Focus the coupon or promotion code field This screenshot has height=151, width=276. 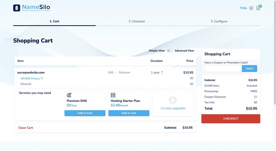click(x=223, y=68)
